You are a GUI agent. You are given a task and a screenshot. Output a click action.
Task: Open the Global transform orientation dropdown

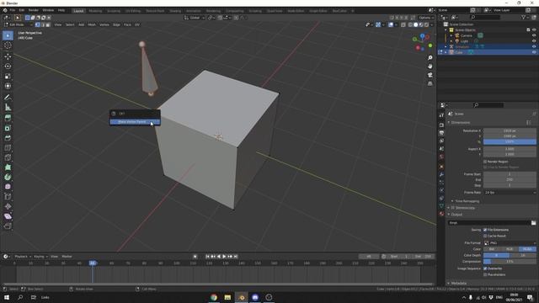pyautogui.click(x=195, y=18)
